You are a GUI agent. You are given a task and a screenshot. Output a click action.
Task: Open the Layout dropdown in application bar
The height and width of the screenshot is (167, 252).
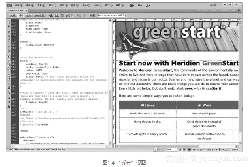(132, 6)
